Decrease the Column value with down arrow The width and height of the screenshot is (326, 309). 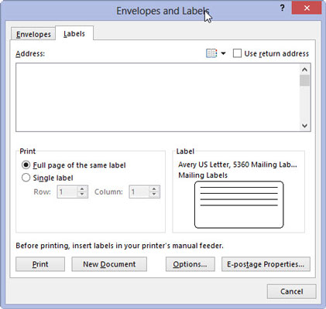coord(154,195)
